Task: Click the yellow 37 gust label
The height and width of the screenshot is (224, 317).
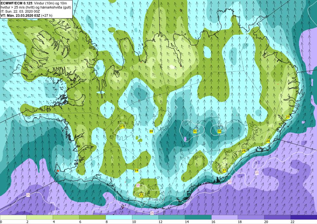Action: (224, 170)
